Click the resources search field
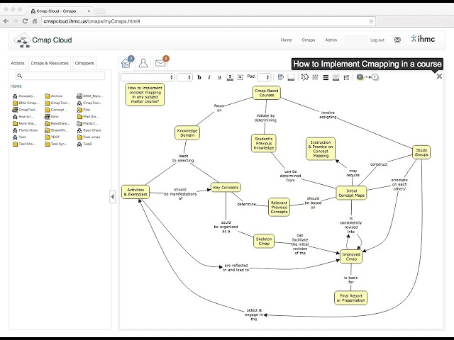This screenshot has width=454, height=340. click(x=60, y=76)
